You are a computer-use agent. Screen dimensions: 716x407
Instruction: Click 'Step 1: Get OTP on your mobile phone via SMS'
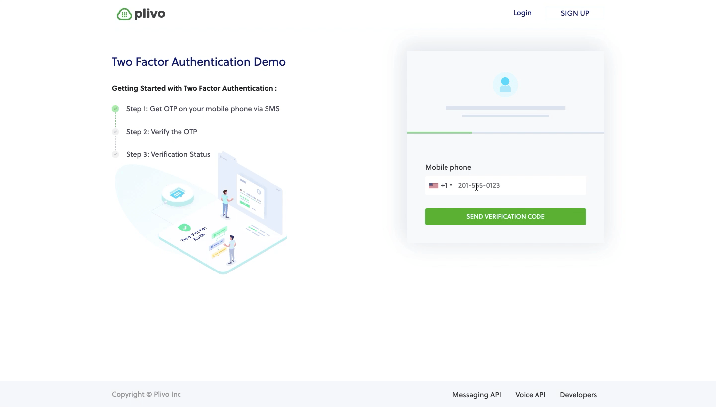tap(203, 109)
